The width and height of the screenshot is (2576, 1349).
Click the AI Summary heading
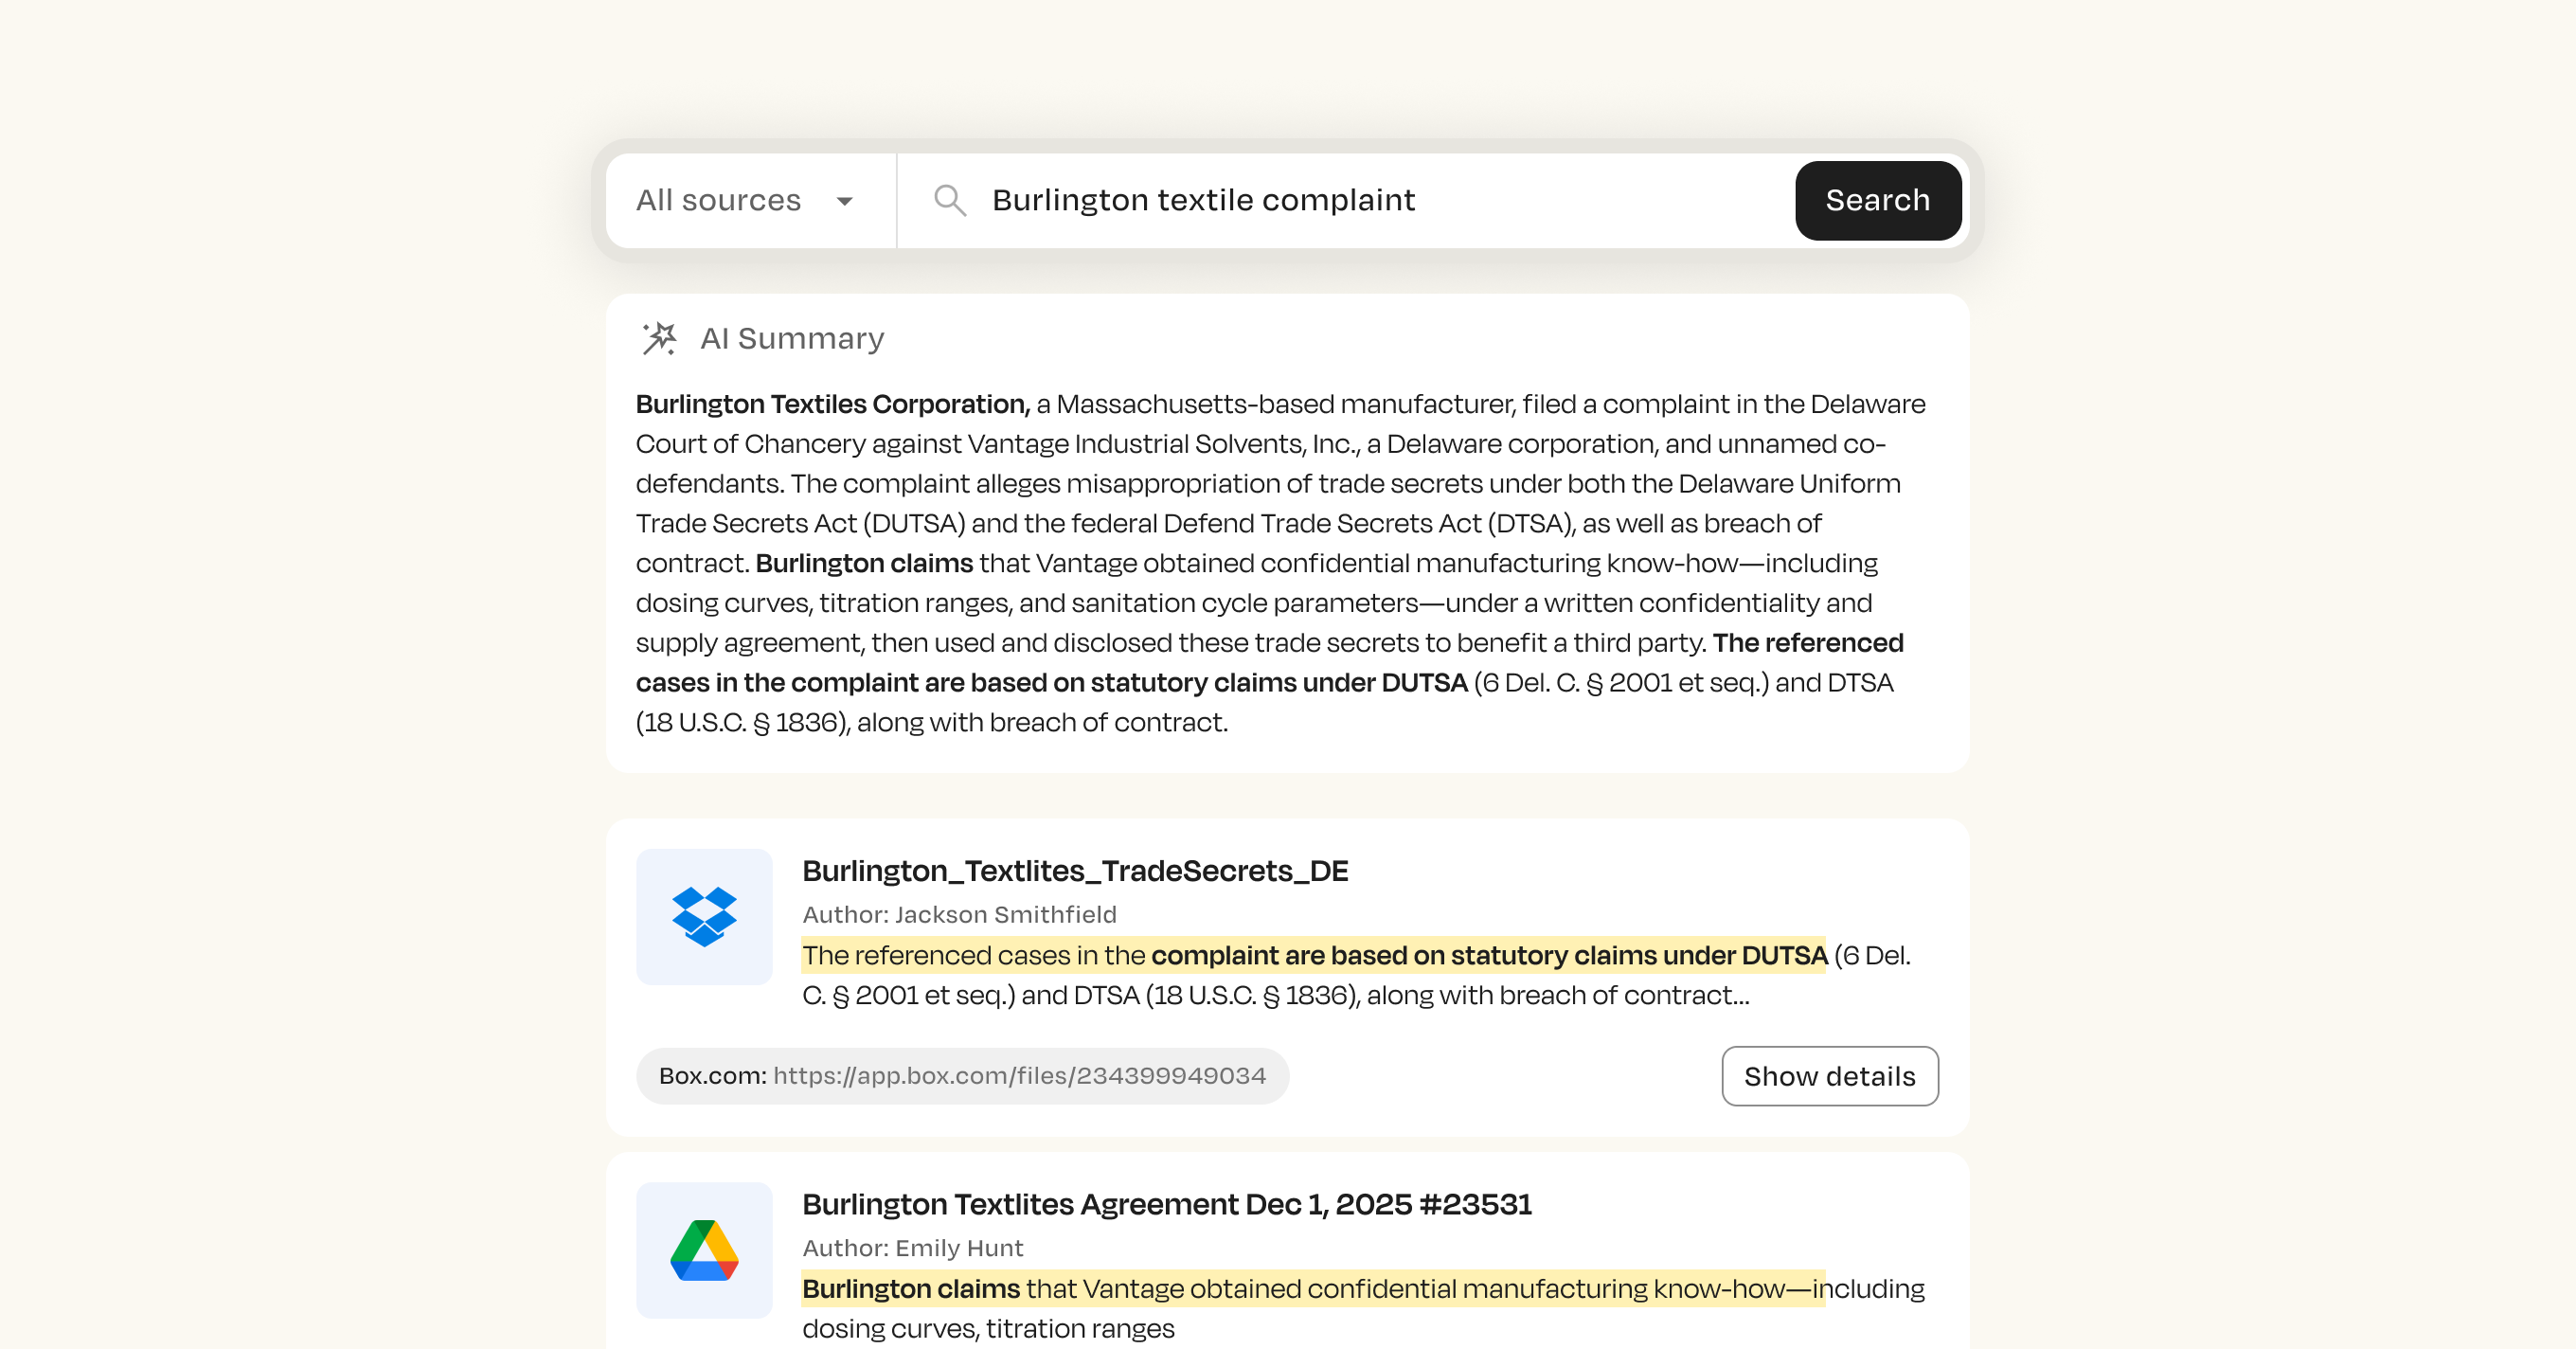pyautogui.click(x=792, y=339)
